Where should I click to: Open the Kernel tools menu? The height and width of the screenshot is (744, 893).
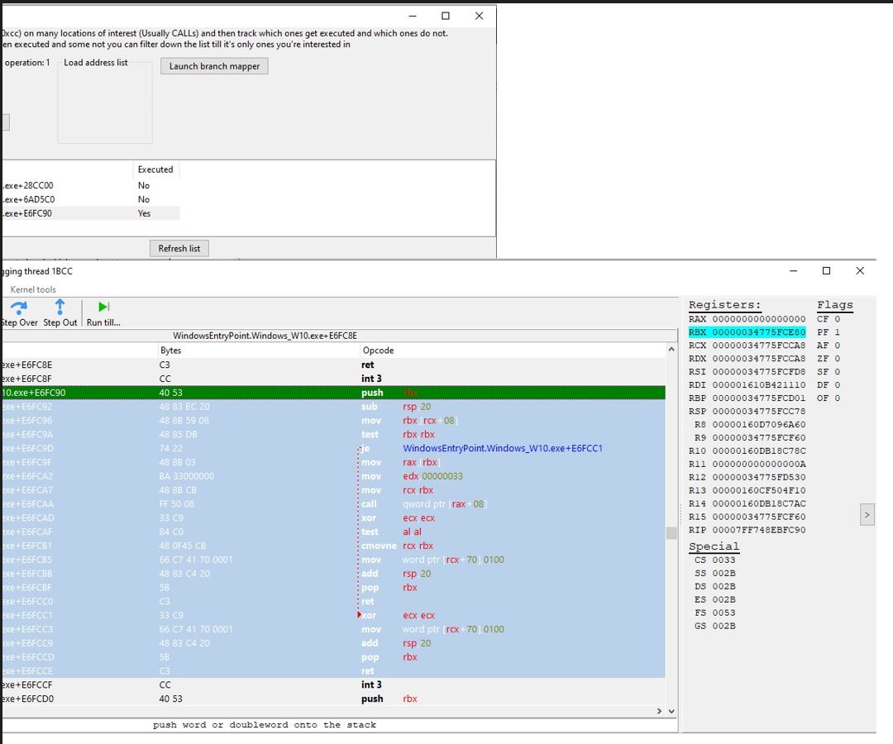click(33, 289)
